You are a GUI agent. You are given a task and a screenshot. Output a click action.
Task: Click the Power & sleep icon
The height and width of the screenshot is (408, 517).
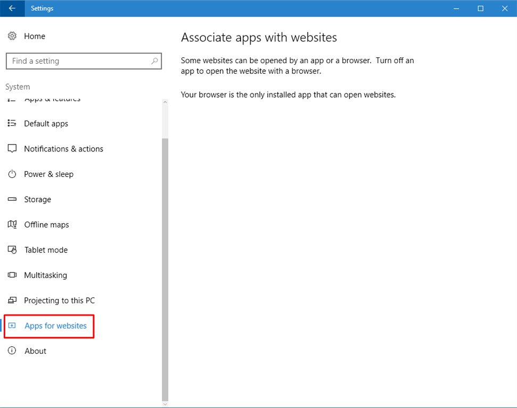coord(12,174)
